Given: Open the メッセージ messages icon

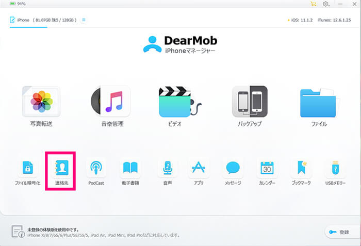Looking at the screenshot, I should pos(233,168).
